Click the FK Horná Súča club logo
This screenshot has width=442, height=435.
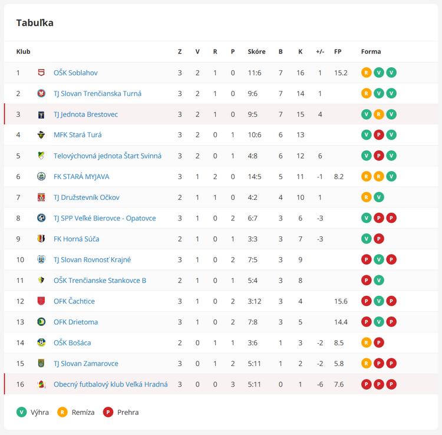pos(41,239)
